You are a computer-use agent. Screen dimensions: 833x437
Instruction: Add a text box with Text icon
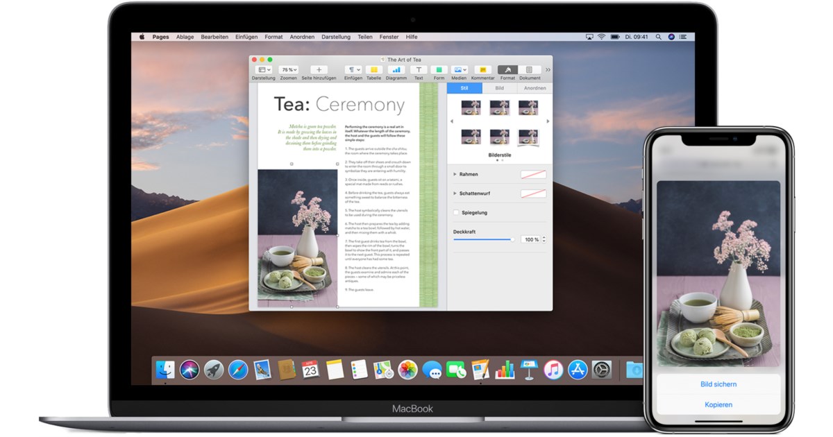(x=419, y=70)
